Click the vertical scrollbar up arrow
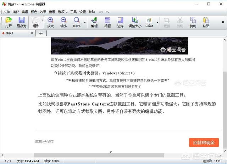This screenshot has height=164, width=227. click(225, 40)
